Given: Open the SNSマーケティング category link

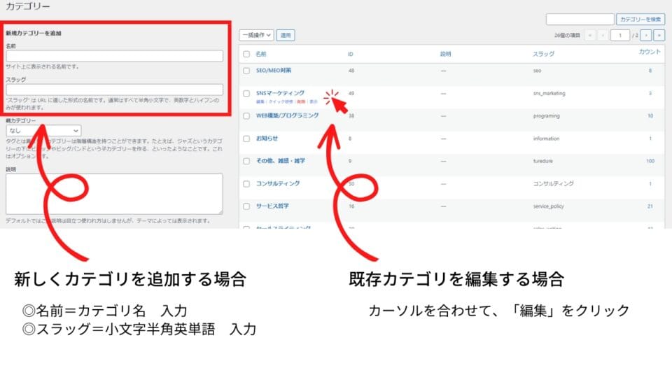Looking at the screenshot, I should click(x=280, y=93).
